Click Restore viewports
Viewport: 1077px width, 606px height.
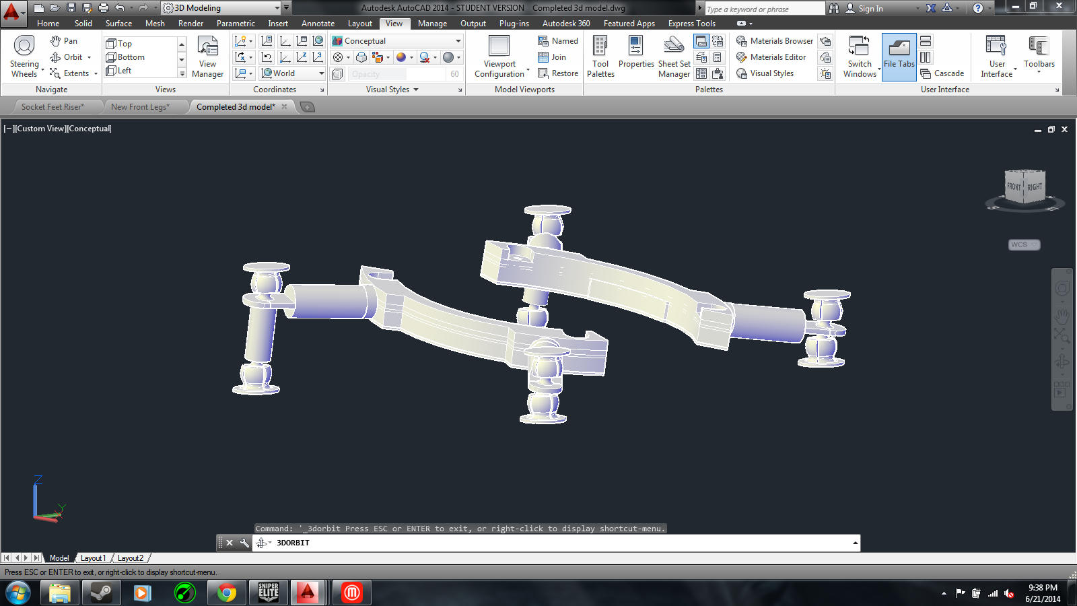pos(558,73)
